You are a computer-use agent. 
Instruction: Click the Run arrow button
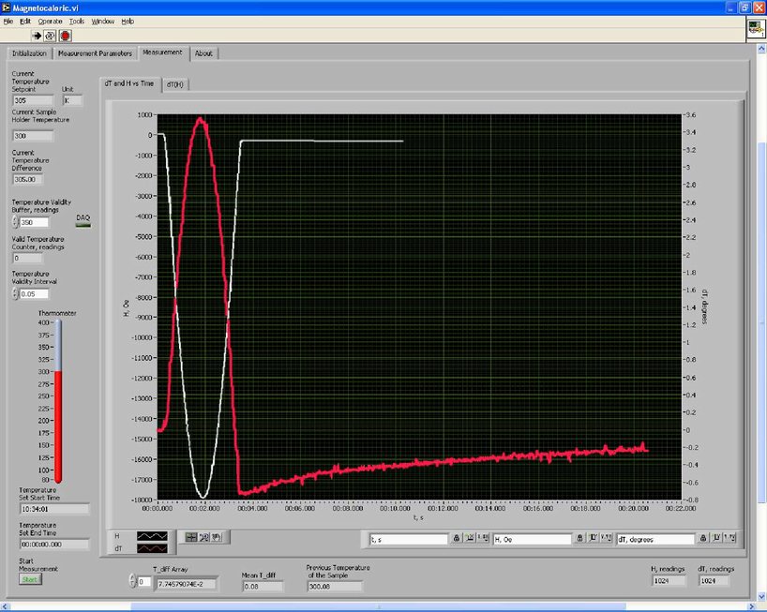pyautogui.click(x=38, y=36)
